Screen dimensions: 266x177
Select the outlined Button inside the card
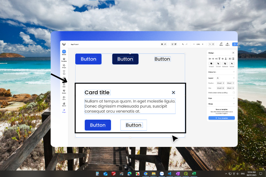coord(133,125)
